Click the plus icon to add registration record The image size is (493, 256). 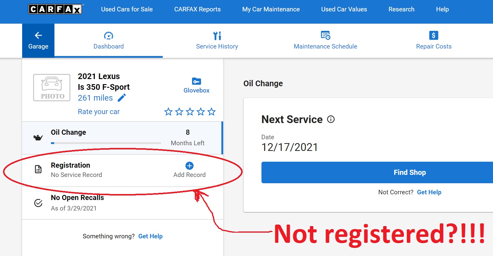pyautogui.click(x=190, y=166)
